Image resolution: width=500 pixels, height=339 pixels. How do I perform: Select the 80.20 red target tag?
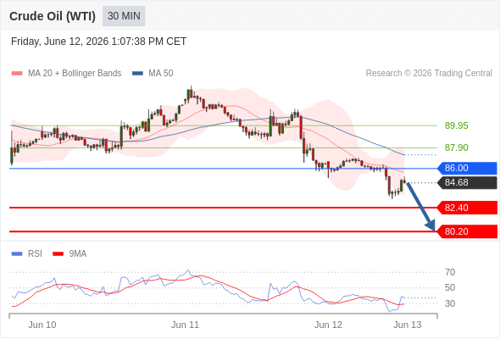[468, 231]
